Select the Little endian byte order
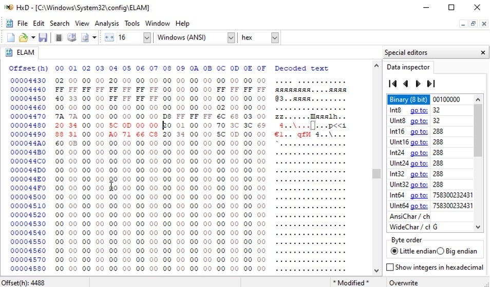 click(x=413, y=251)
